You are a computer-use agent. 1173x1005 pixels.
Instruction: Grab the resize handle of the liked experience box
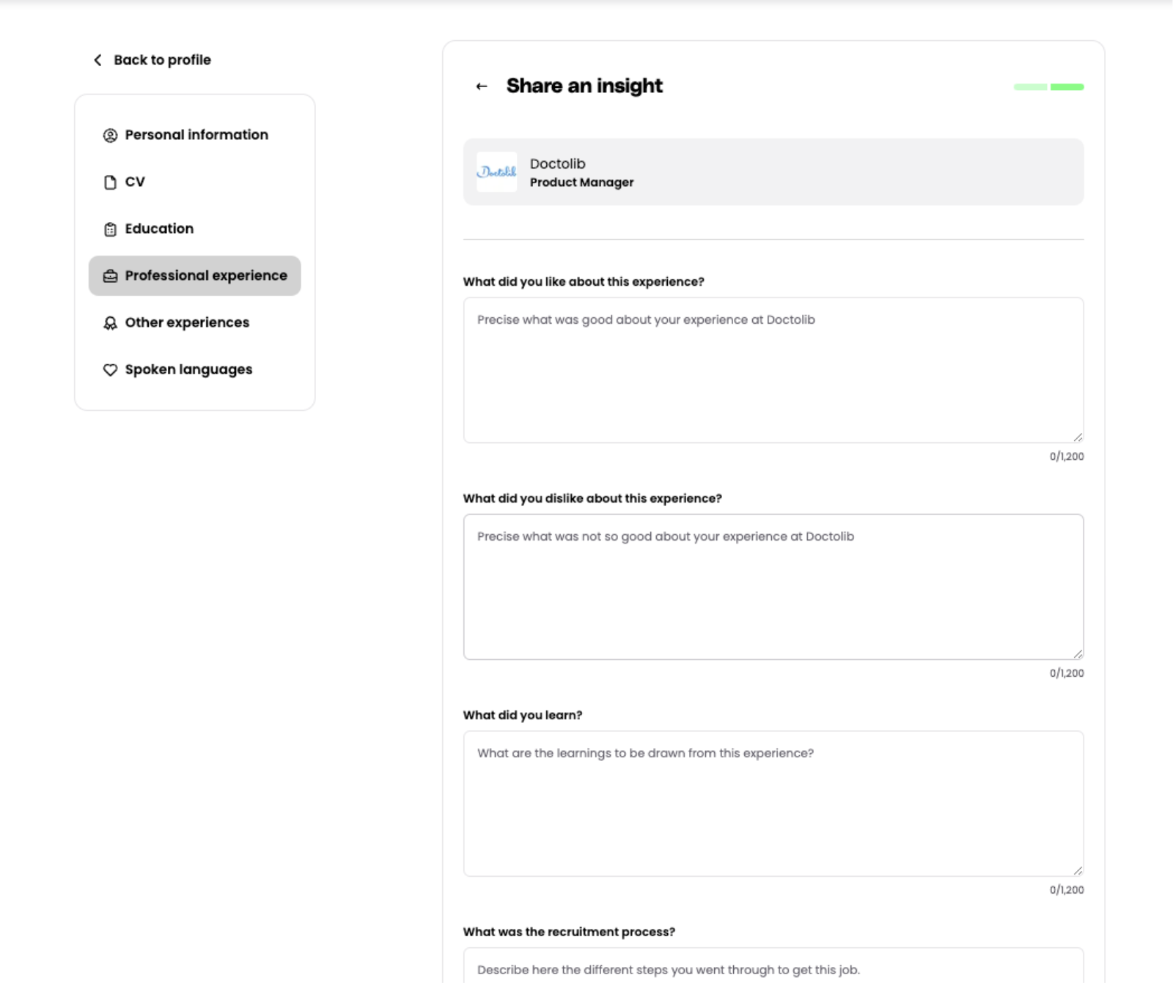(1078, 437)
